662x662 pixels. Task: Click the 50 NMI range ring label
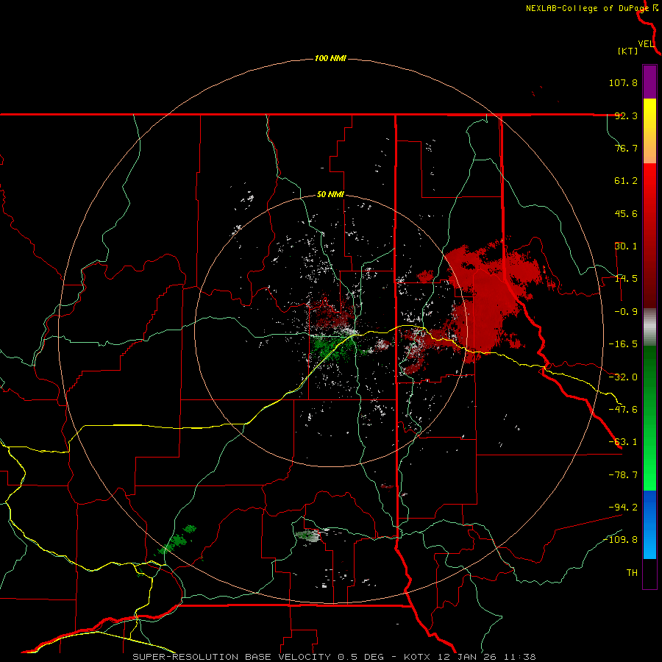(330, 194)
